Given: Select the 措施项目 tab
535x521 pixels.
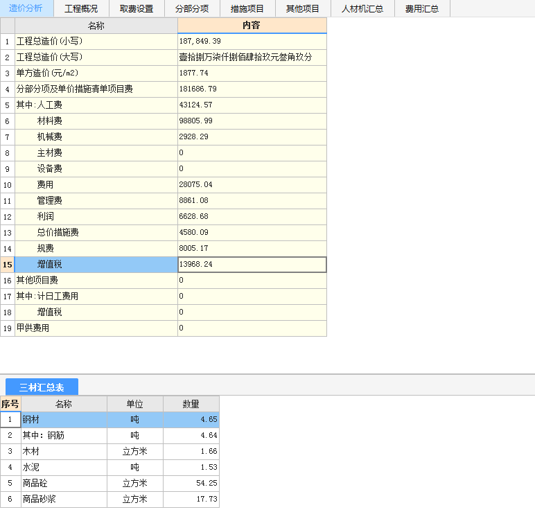Looking at the screenshot, I should (x=247, y=8).
